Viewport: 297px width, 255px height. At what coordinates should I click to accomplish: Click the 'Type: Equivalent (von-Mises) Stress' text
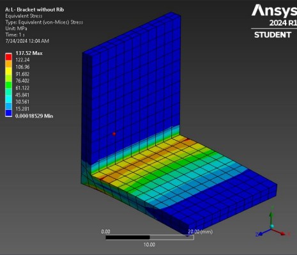tap(44, 22)
